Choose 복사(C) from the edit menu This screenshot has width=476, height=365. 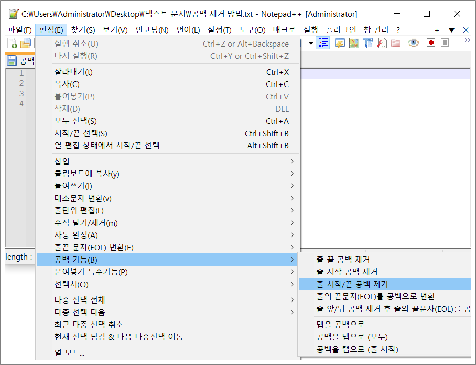coord(168,84)
